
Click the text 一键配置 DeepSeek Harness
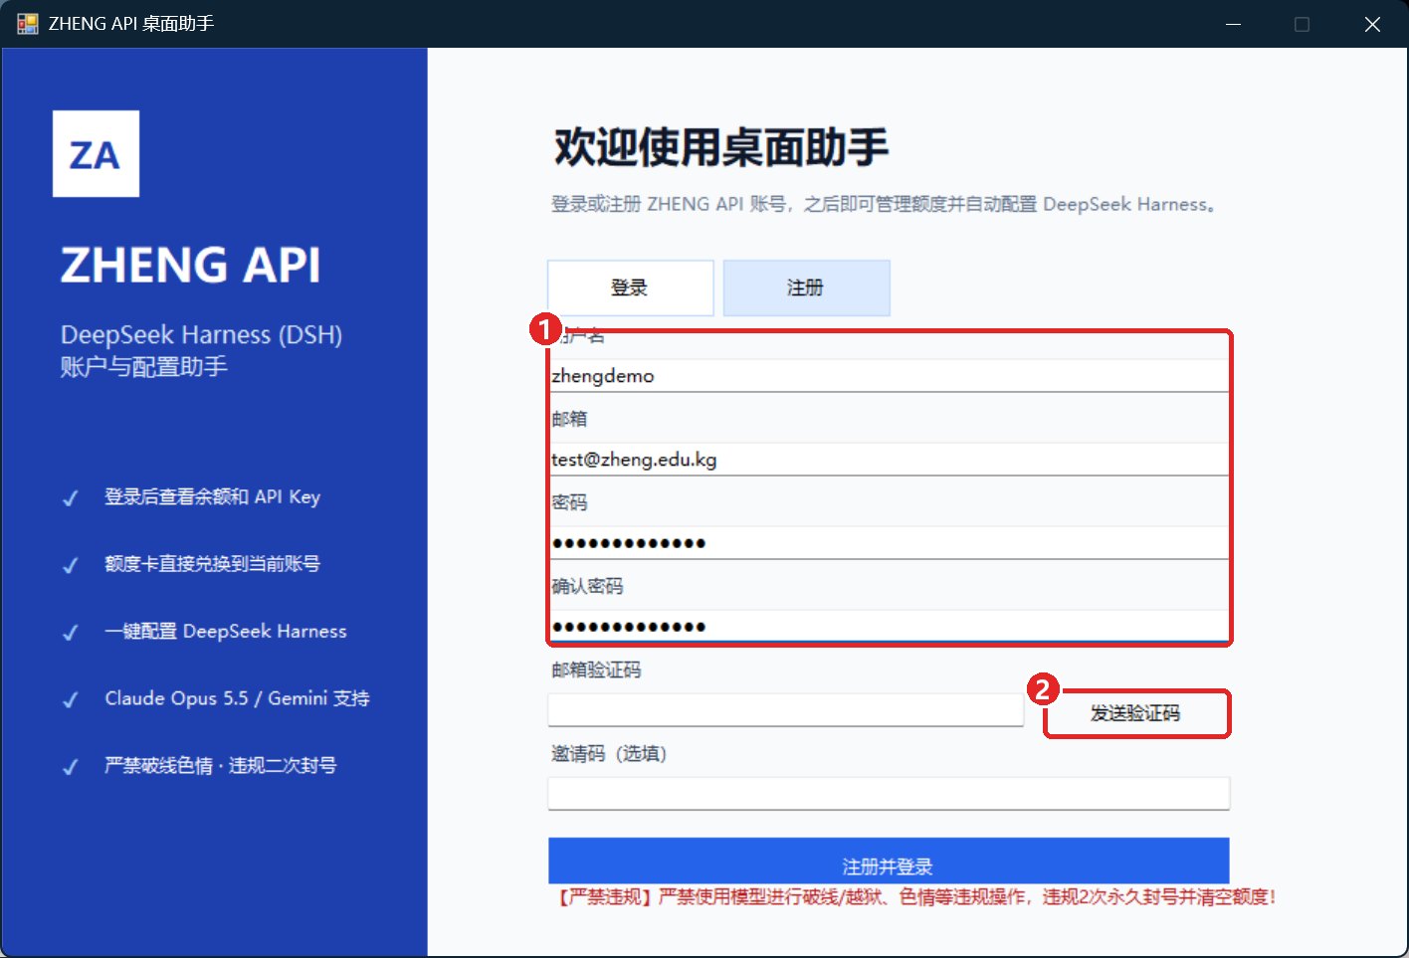[x=226, y=631]
